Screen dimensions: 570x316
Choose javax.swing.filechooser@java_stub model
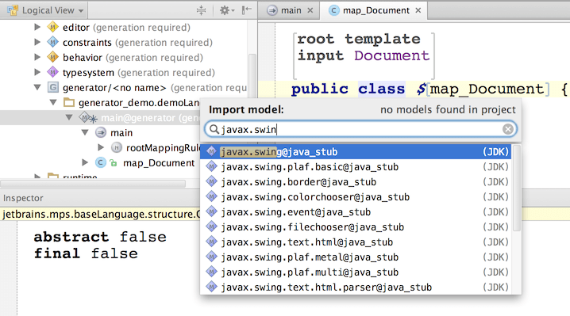(356, 227)
